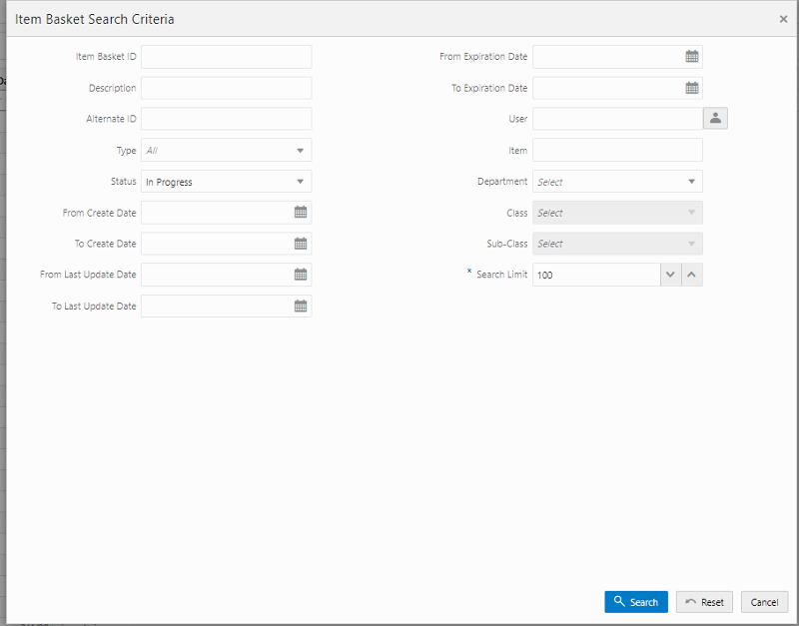Screen dimensions: 799x626
Task: Open the To Create Date calendar icon
Action: coord(301,244)
